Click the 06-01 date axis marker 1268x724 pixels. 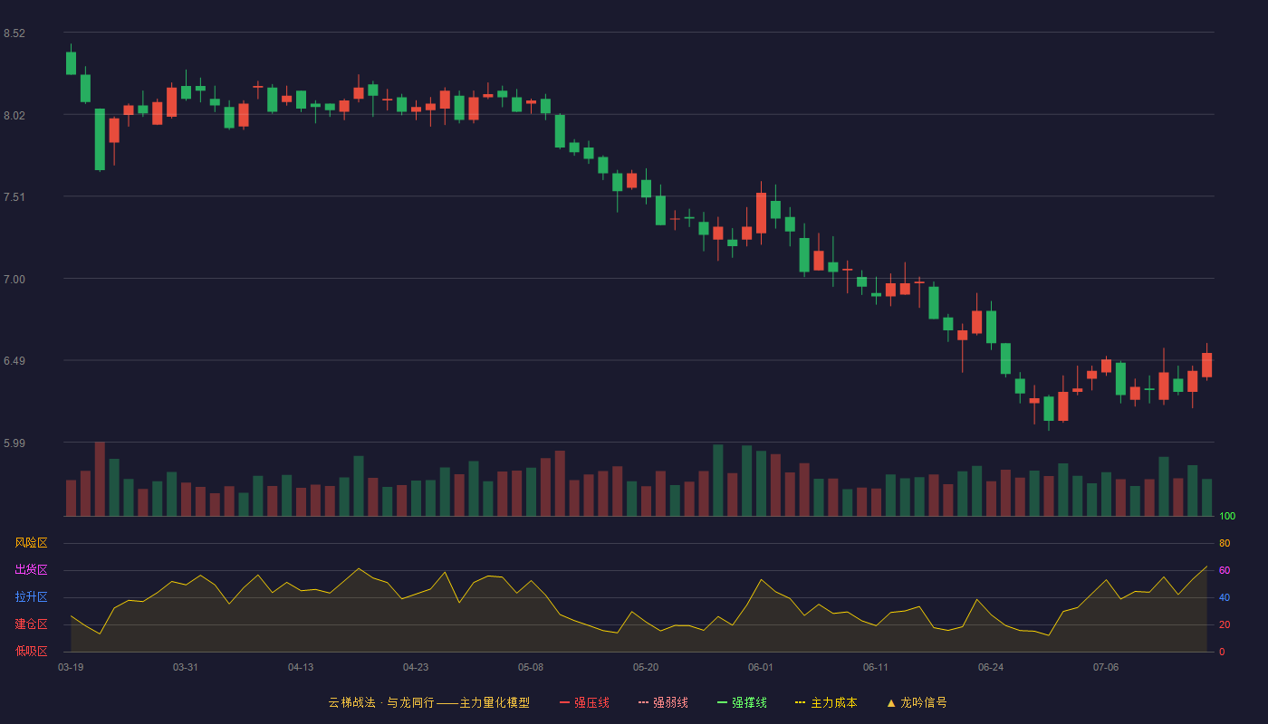coord(761,667)
